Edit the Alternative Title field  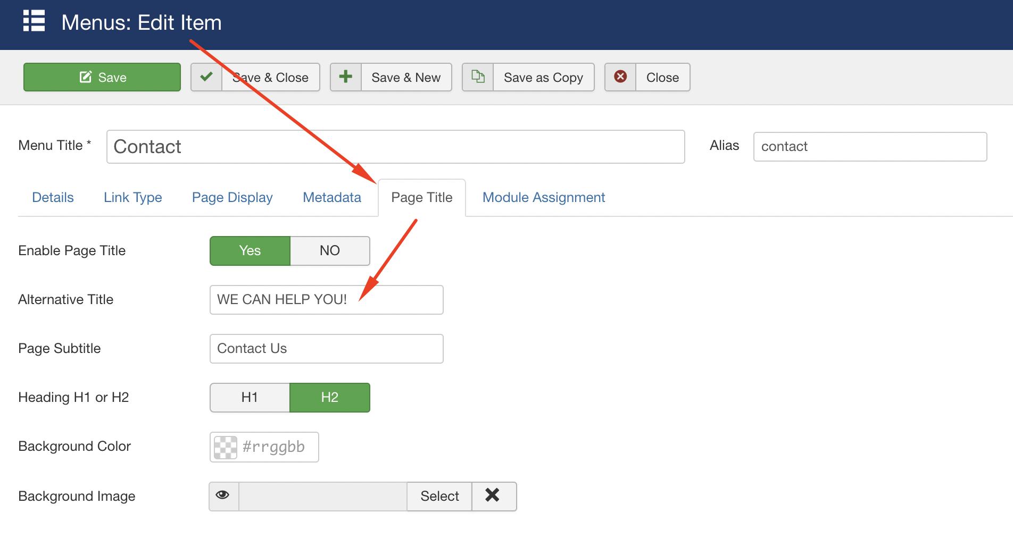(x=327, y=300)
